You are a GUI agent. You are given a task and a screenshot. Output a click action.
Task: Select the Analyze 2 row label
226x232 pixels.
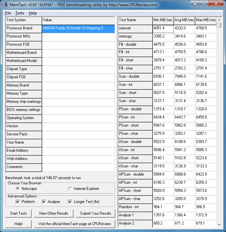point(135,224)
